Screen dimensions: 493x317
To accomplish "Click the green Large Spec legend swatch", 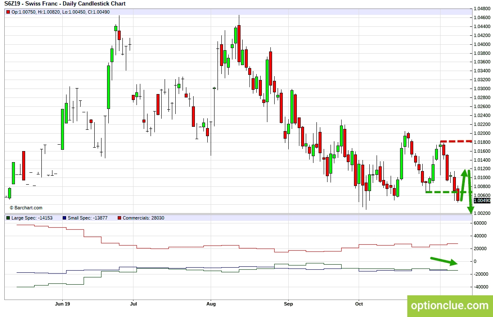I will pos(8,218).
